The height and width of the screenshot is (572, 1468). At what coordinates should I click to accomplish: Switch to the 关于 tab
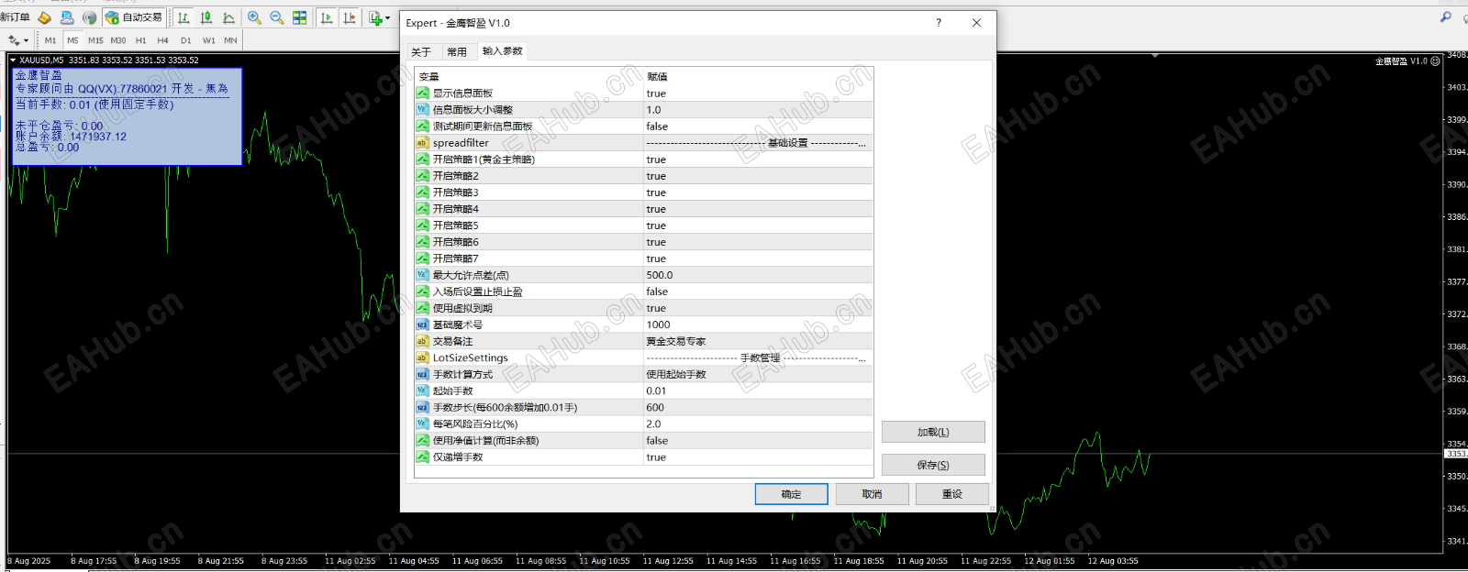click(421, 51)
